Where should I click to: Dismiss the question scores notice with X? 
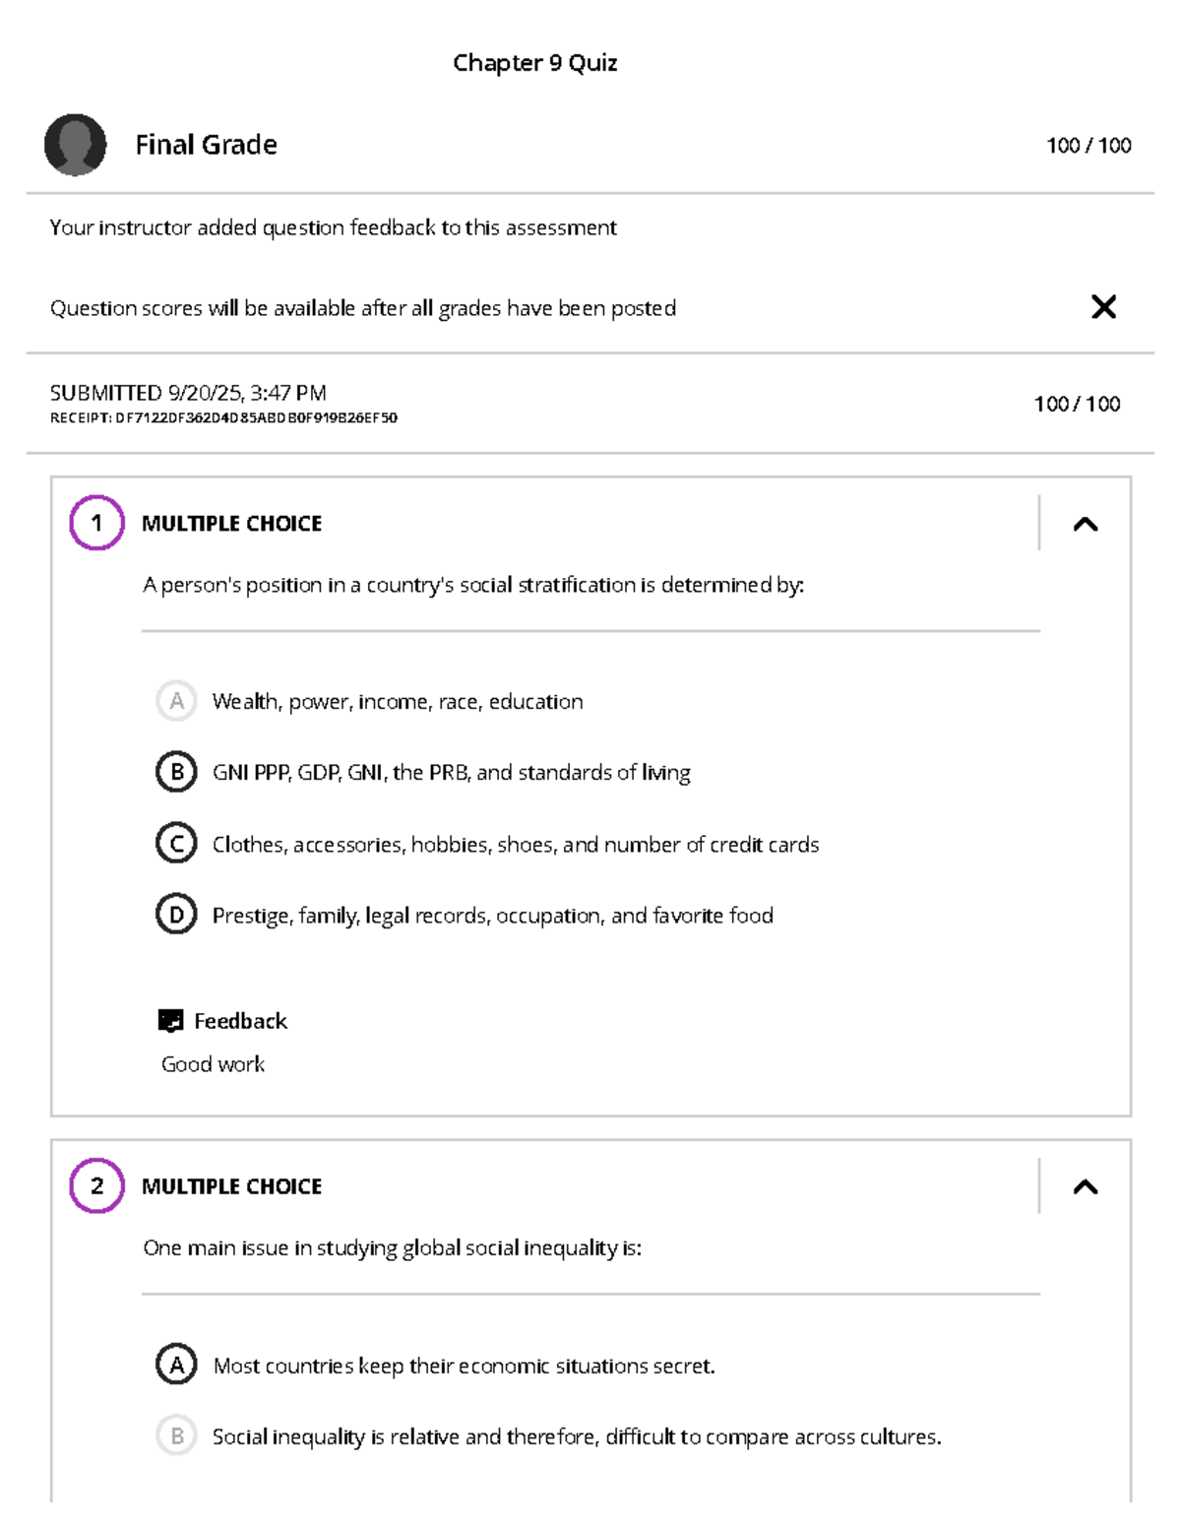point(1103,307)
